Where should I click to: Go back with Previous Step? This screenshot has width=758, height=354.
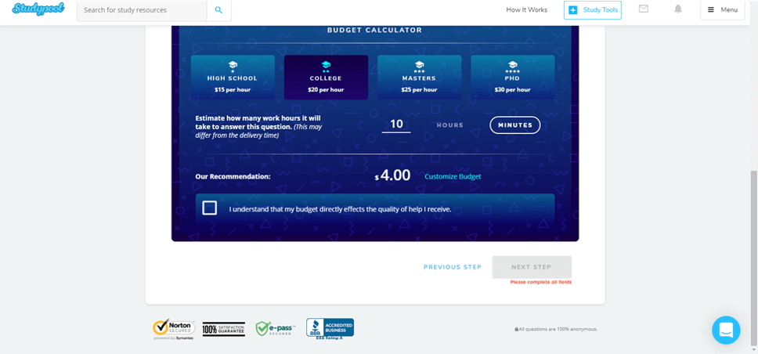click(x=453, y=267)
